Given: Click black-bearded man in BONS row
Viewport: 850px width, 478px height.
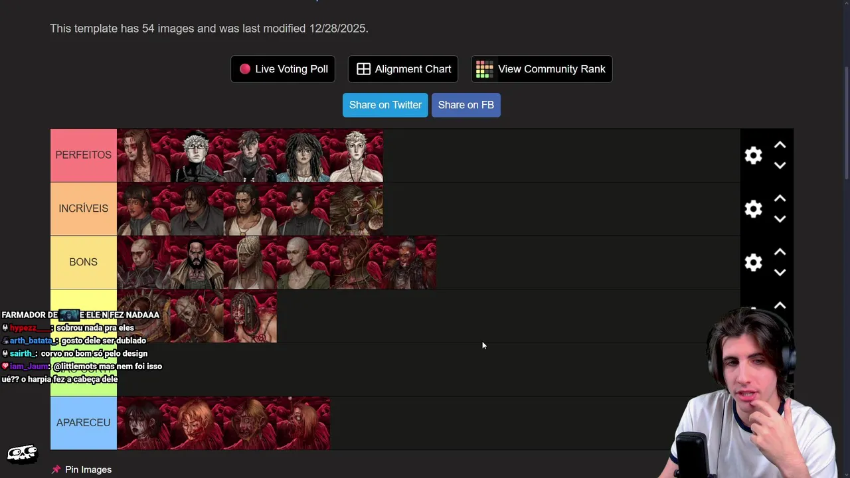Looking at the screenshot, I should point(197,262).
